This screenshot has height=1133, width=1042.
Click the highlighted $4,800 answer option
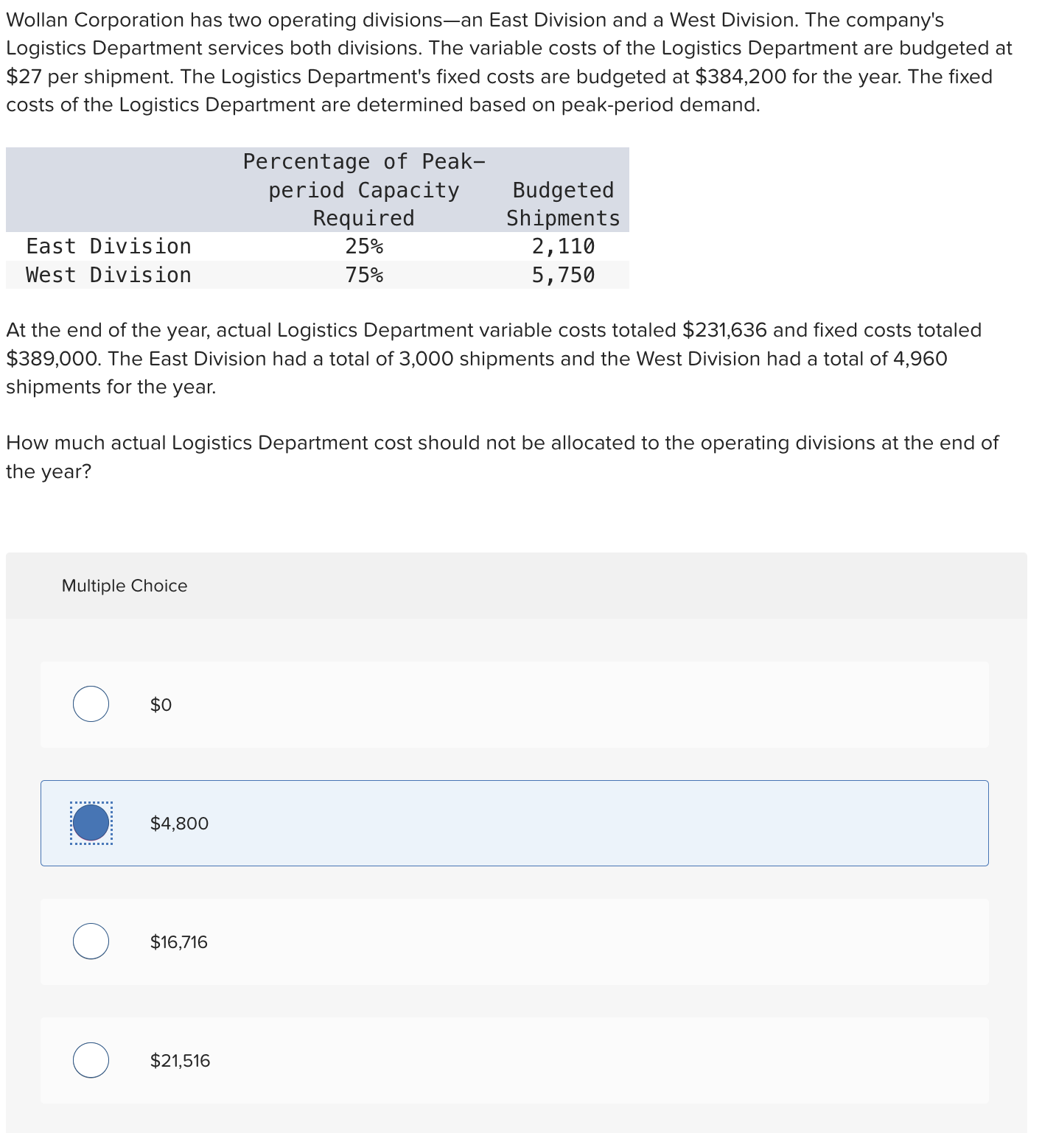[514, 823]
